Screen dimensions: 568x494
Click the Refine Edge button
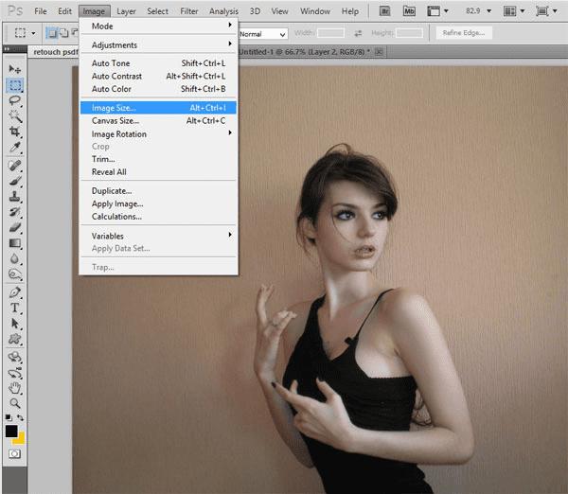(464, 33)
